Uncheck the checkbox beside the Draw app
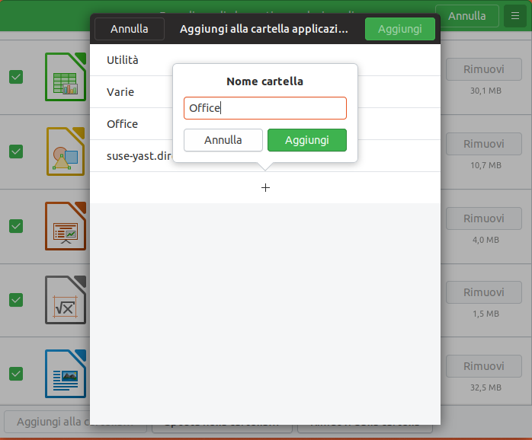Image resolution: width=532 pixels, height=440 pixels. (x=16, y=151)
